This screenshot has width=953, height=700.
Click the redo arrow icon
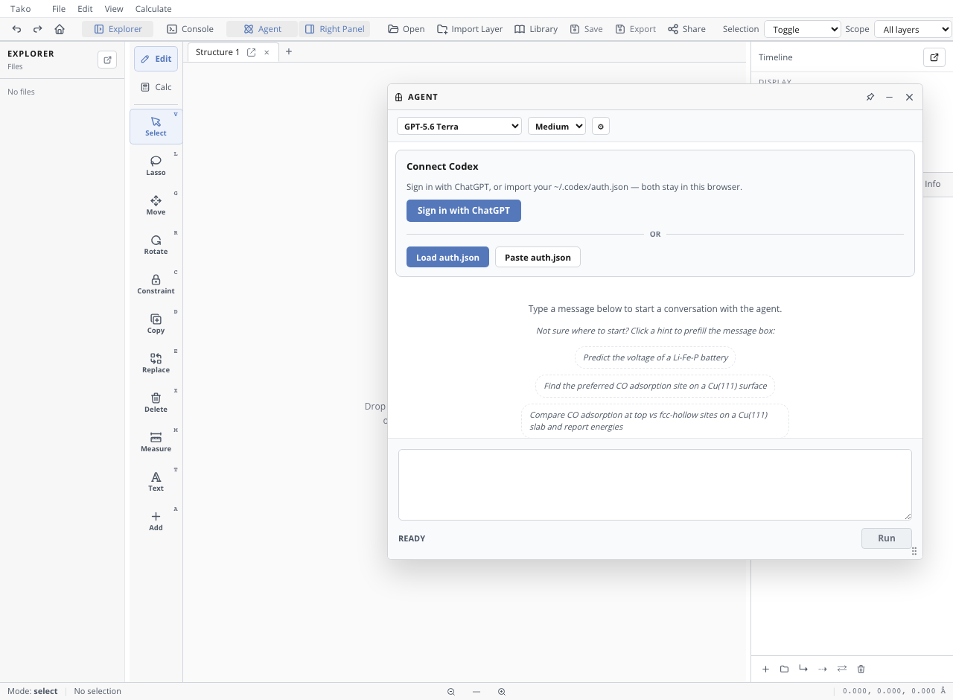(38, 29)
